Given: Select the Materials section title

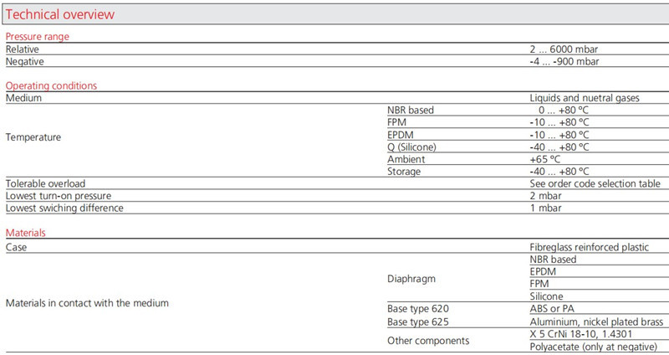Looking at the screenshot, I should (x=26, y=232).
